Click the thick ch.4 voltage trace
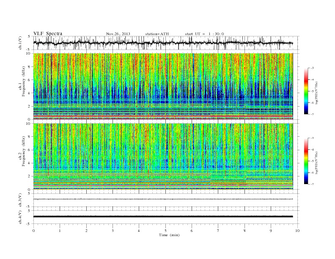Viewport: 335px width, 259px height. (163, 217)
